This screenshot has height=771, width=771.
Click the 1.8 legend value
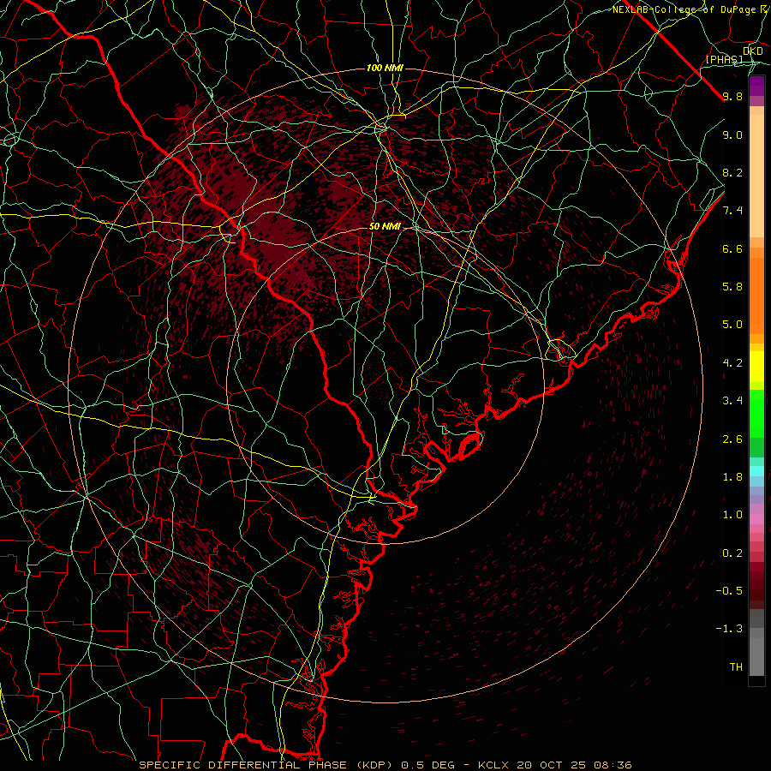coord(732,477)
